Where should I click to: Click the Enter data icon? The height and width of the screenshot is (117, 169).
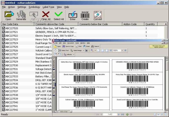tap(73, 14)
